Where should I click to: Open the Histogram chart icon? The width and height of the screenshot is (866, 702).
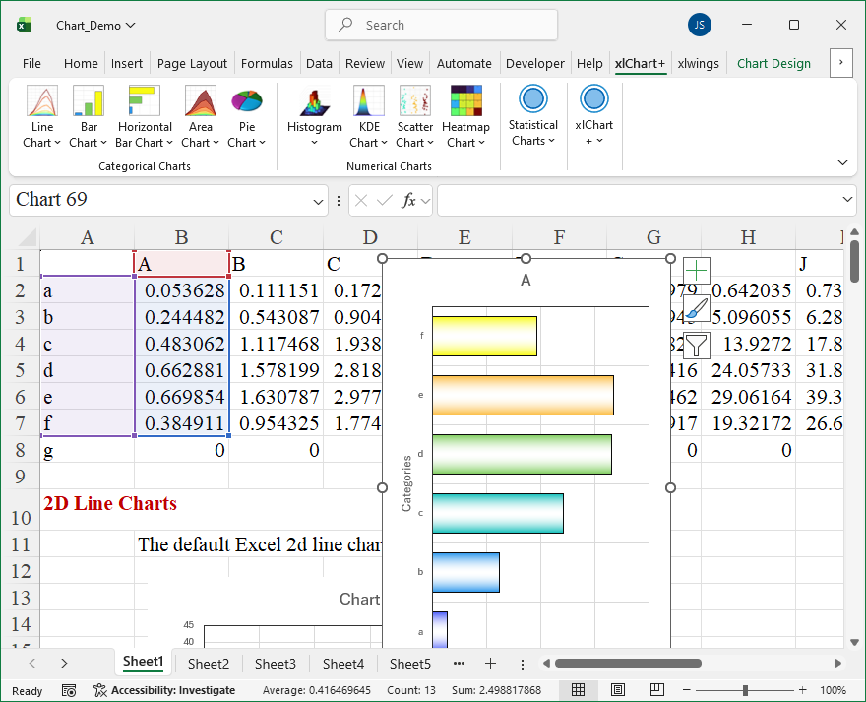pos(314,101)
